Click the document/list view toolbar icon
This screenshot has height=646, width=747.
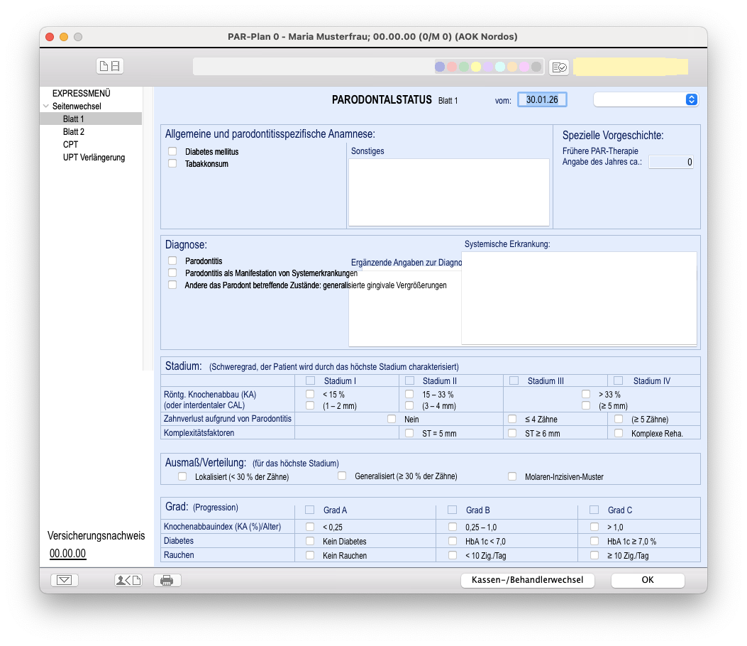(110, 66)
